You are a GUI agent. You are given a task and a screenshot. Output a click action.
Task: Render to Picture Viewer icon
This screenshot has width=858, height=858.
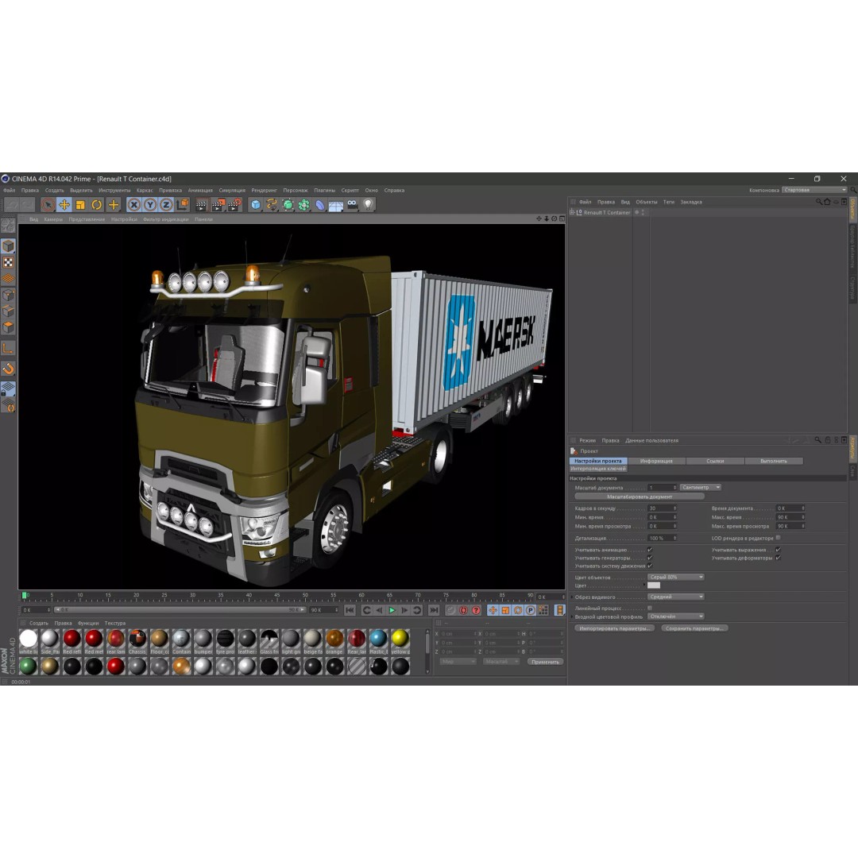coord(218,205)
